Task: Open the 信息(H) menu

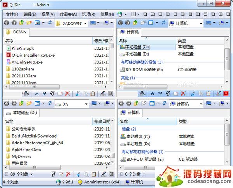Action: pos(107,14)
